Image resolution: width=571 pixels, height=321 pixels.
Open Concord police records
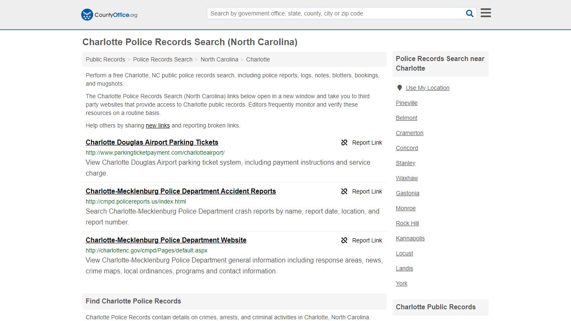click(x=407, y=148)
